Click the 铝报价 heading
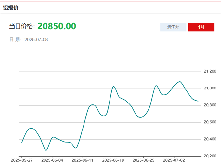Viewport: 221px width, 164px height. point(11,7)
